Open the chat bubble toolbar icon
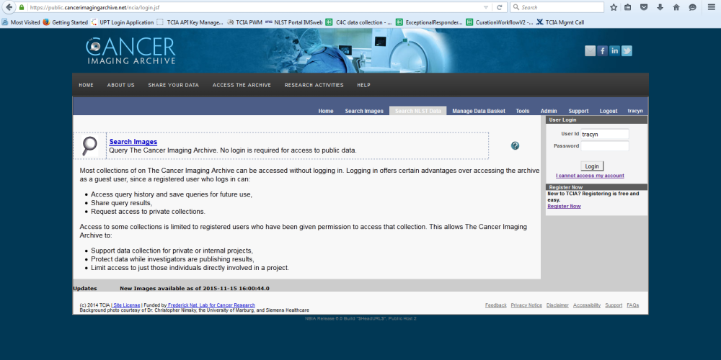Screen dimensions: 721x360 coord(692,7)
